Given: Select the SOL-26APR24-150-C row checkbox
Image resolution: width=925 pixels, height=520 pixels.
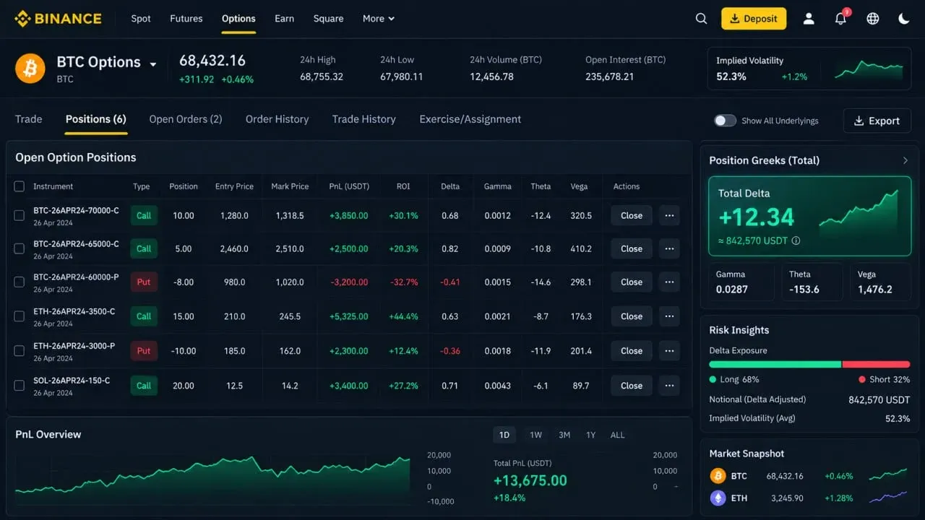Looking at the screenshot, I should click(x=20, y=386).
